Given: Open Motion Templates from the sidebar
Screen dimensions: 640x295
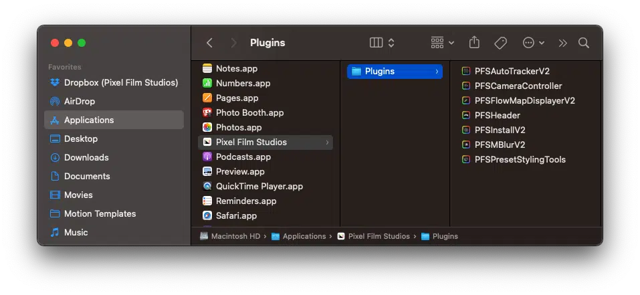Looking at the screenshot, I should click(114, 214).
